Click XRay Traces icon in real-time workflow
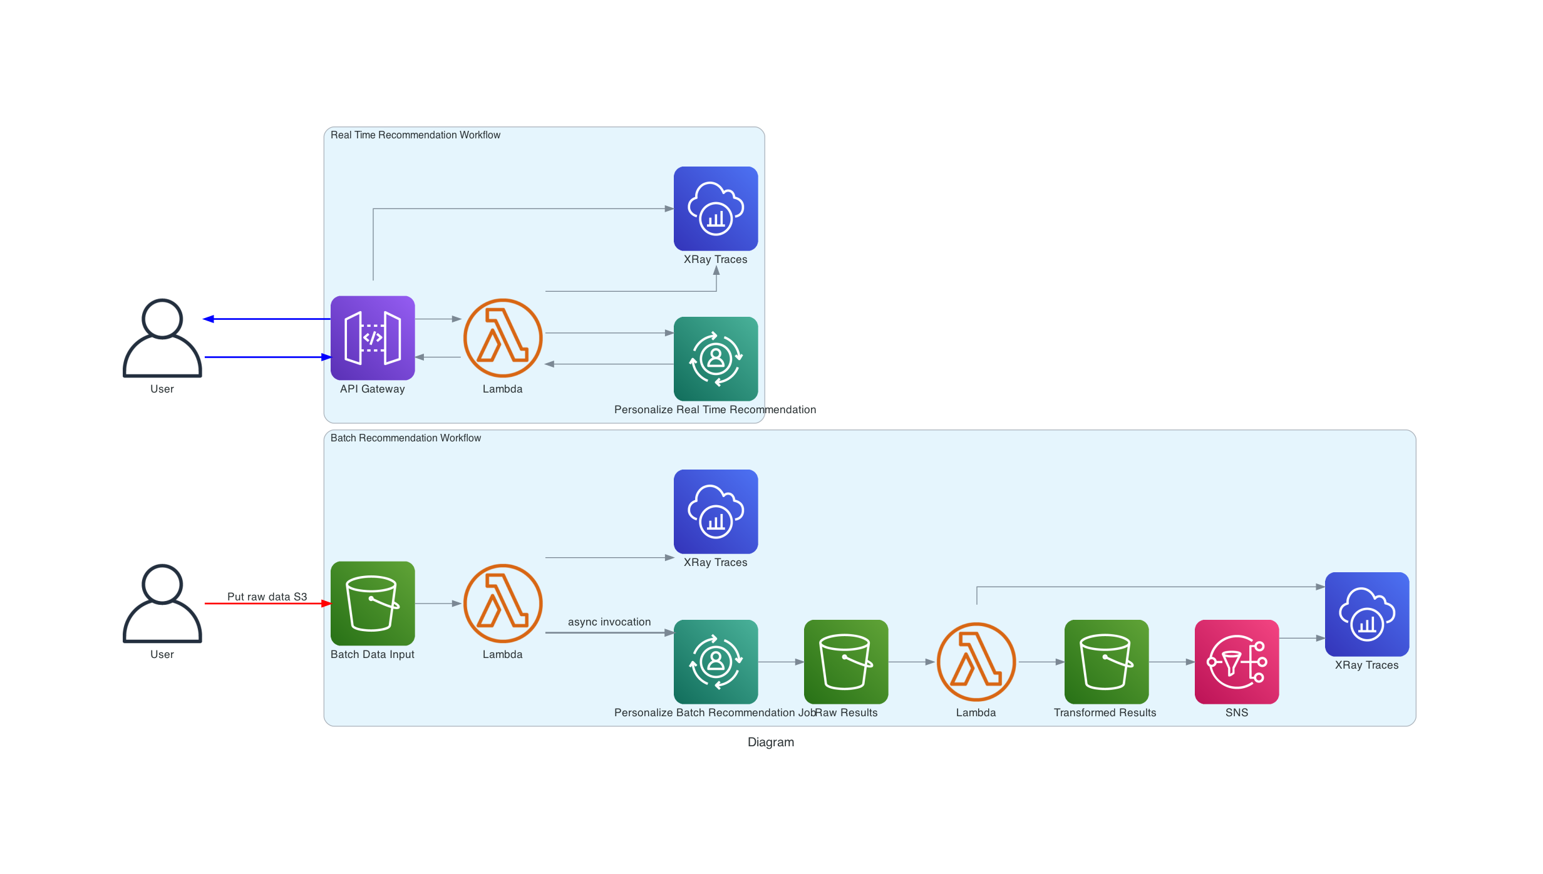Screen dimensions: 1543x874 (716, 208)
